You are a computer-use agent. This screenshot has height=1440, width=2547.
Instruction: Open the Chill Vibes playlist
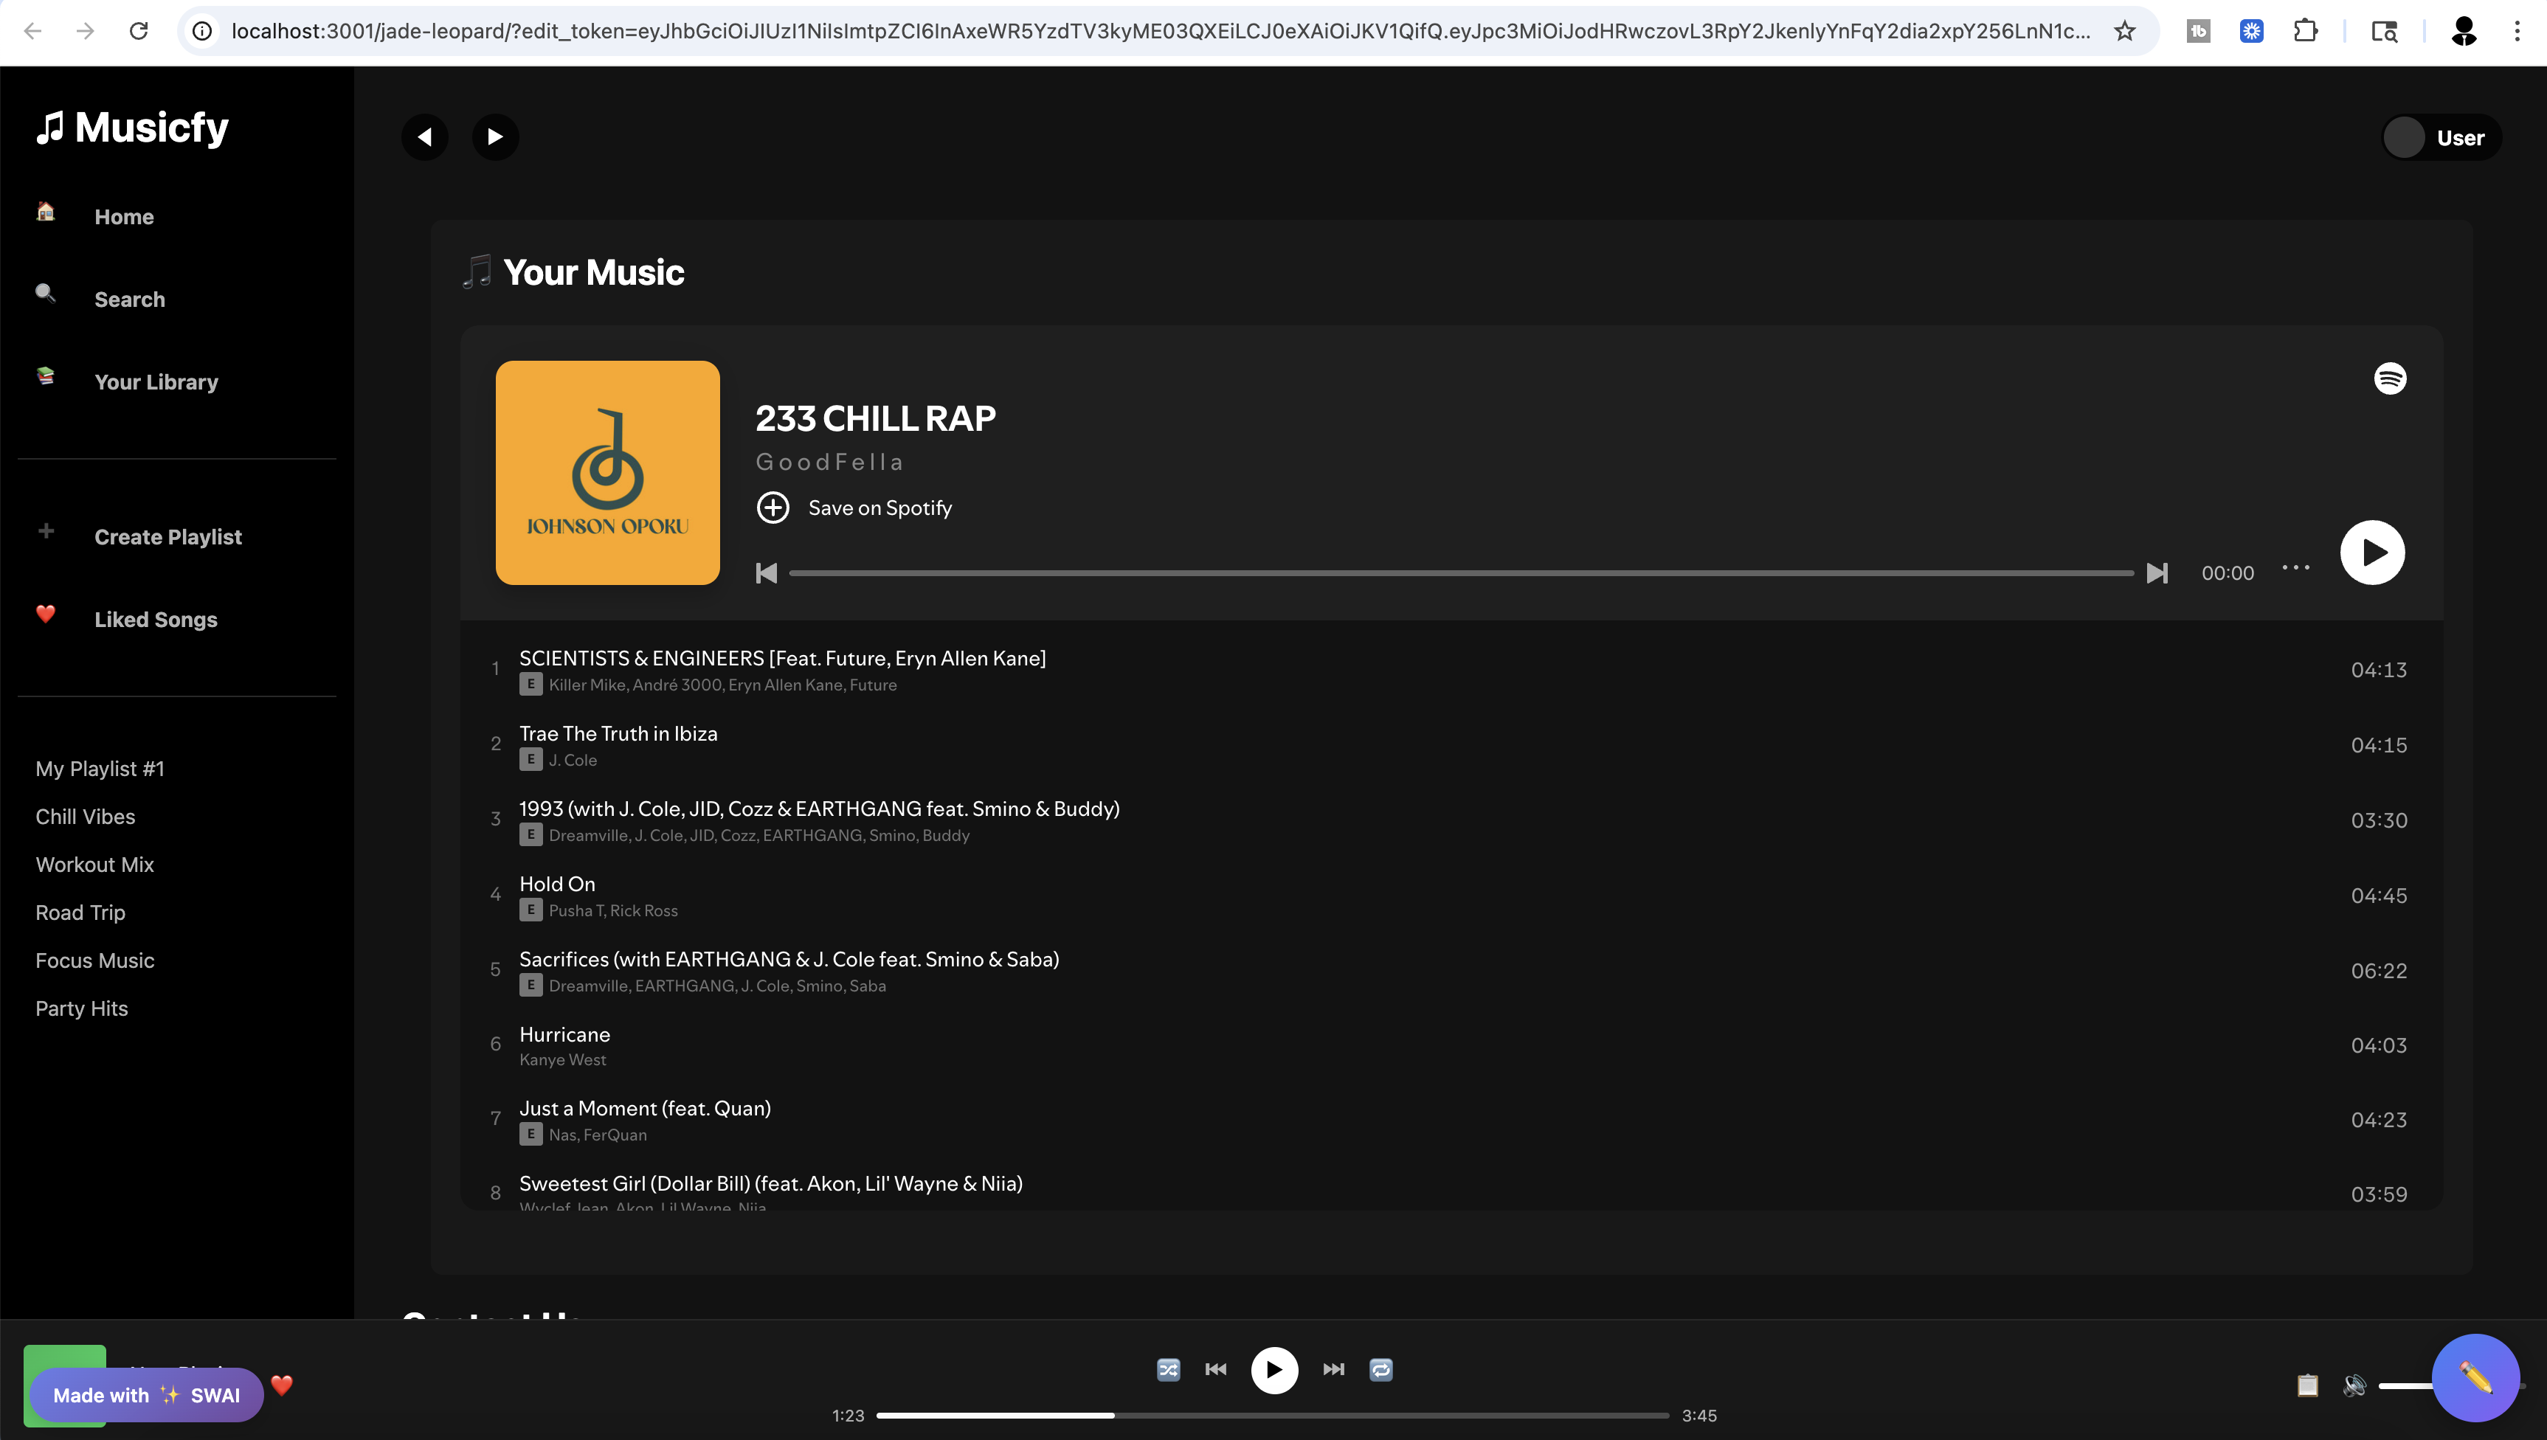point(85,817)
